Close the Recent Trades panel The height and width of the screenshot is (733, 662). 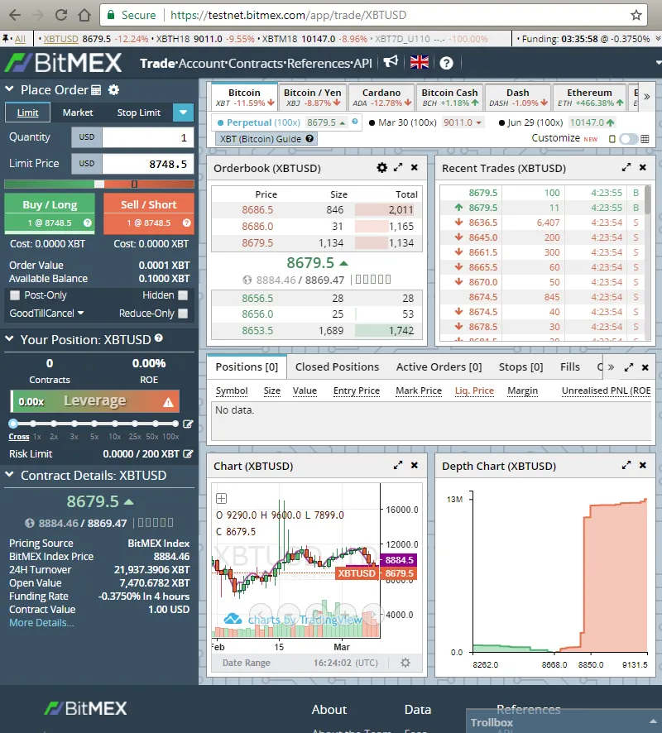(x=643, y=167)
